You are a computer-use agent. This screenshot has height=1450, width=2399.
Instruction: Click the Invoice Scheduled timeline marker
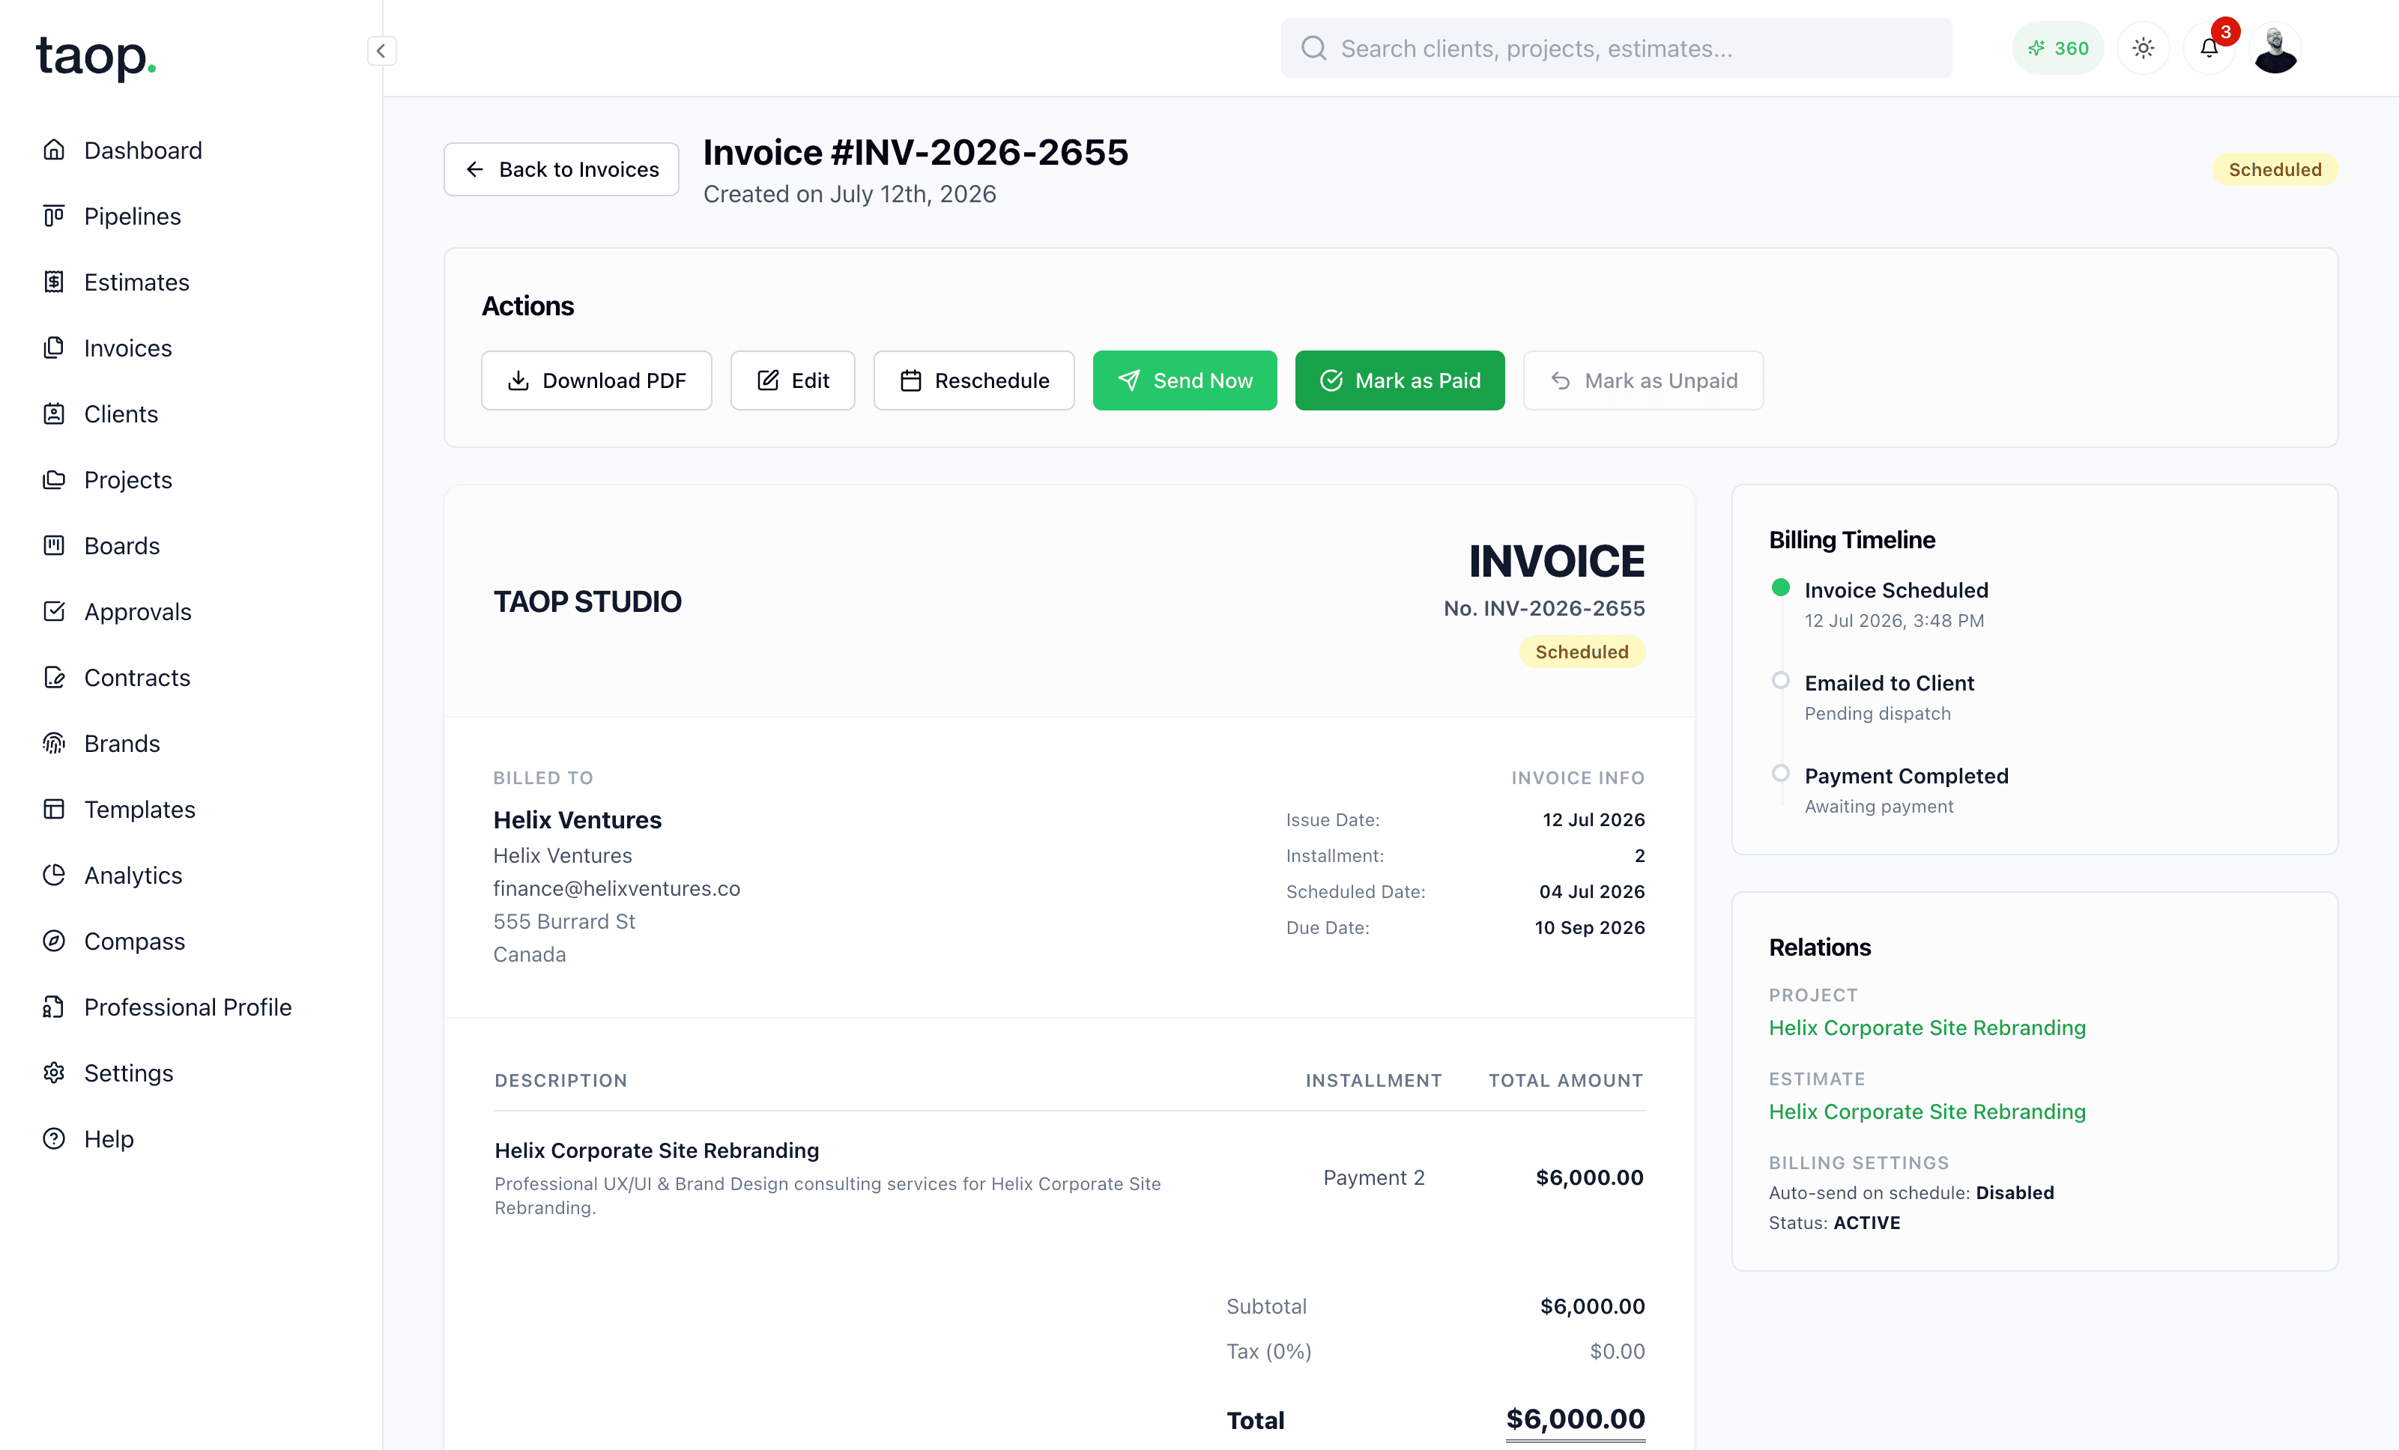[1780, 588]
